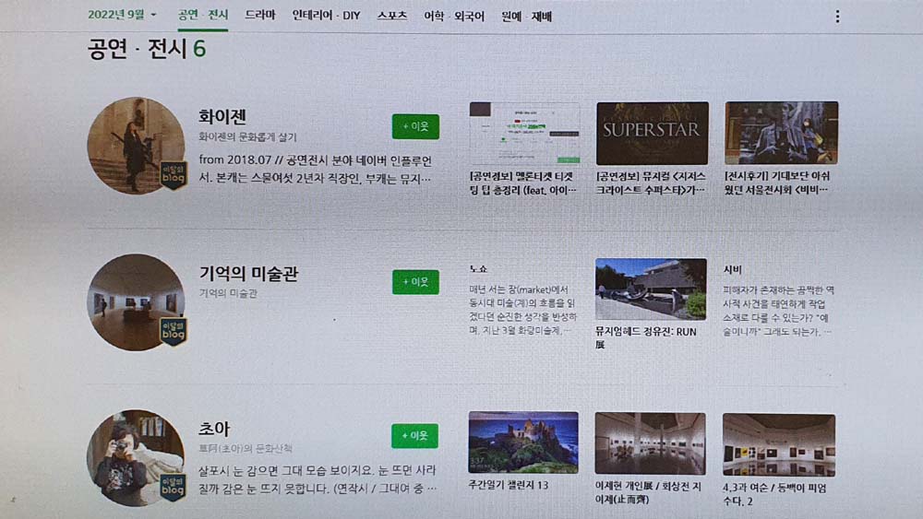Click the 이제현 개인展 / 회상전 post title
The width and height of the screenshot is (923, 519).
[648, 493]
